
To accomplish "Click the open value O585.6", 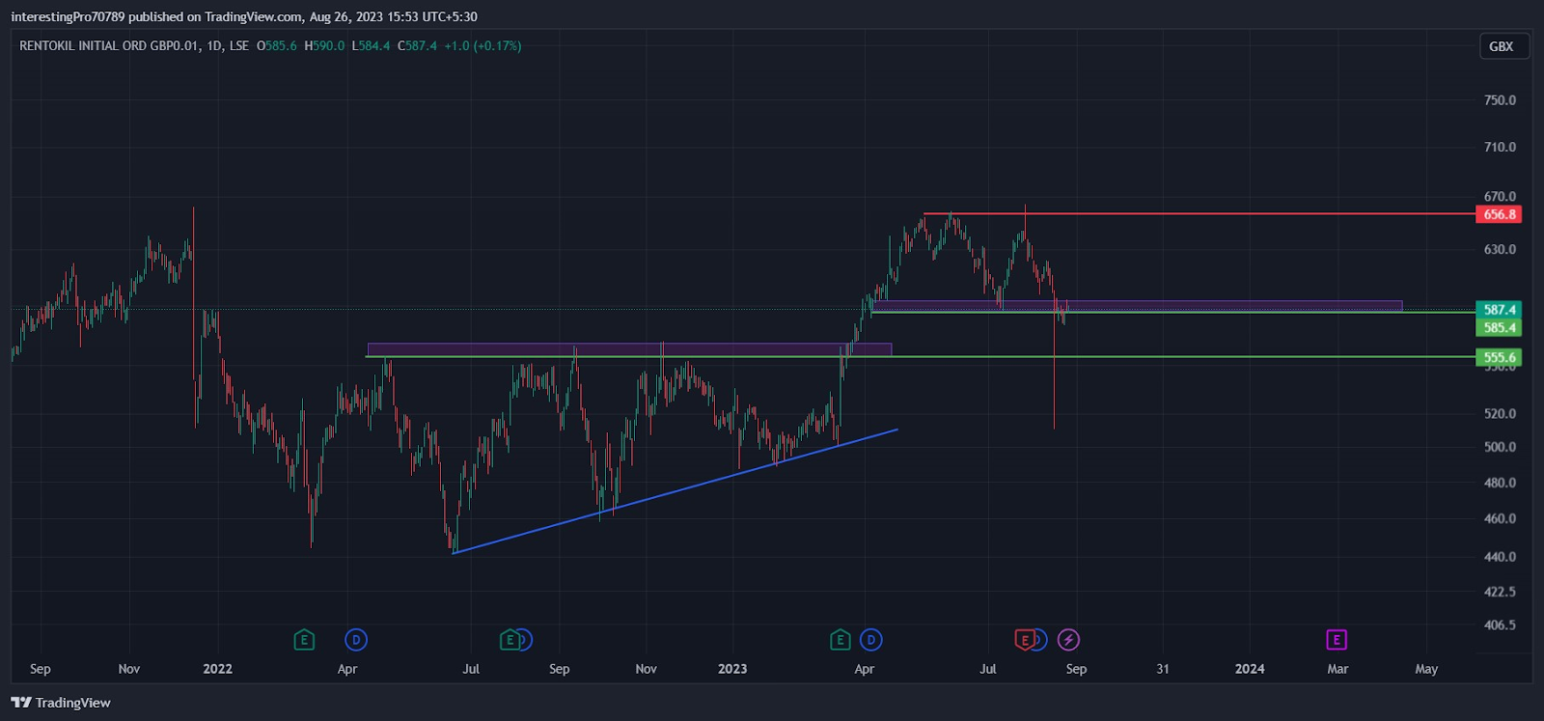I will (277, 46).
